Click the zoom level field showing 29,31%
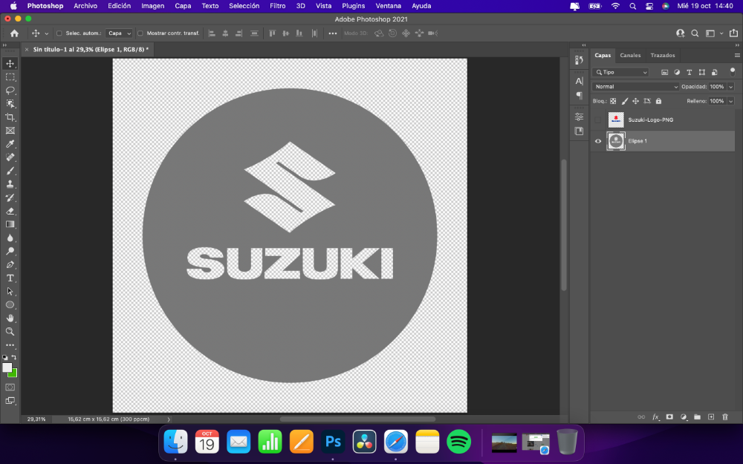The height and width of the screenshot is (464, 743). coord(36,419)
